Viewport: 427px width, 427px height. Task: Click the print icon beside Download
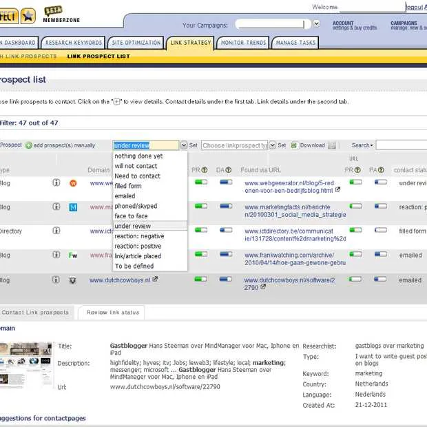(x=332, y=145)
